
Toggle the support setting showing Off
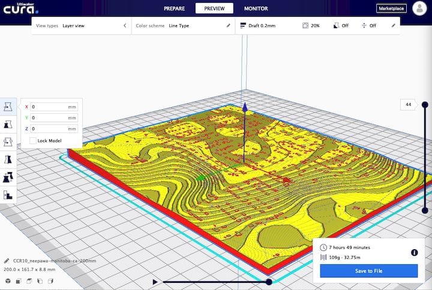click(340, 26)
